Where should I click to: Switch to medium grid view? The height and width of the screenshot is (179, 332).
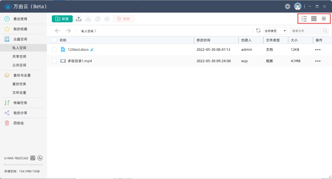point(314,19)
